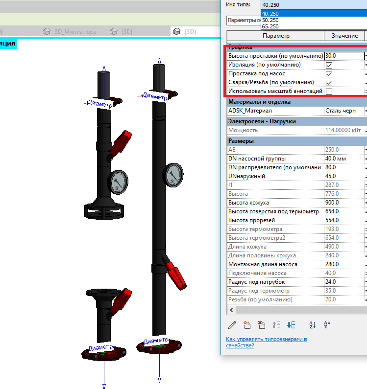367x389 pixels.
Task: Click the Edit parameter pencil icon
Action: (x=232, y=324)
